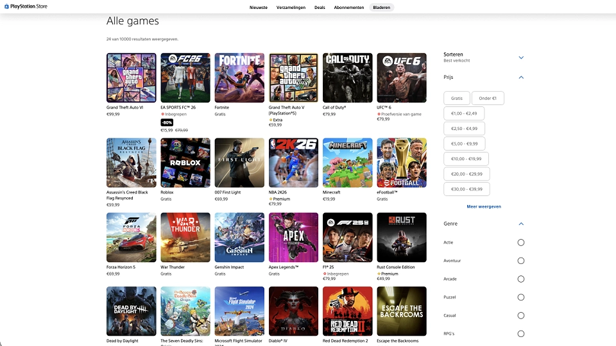616x346 pixels.
Task: Open the eFootball game cover
Action: (x=402, y=163)
